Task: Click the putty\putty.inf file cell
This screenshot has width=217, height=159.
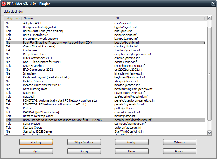Action: tap(124, 108)
